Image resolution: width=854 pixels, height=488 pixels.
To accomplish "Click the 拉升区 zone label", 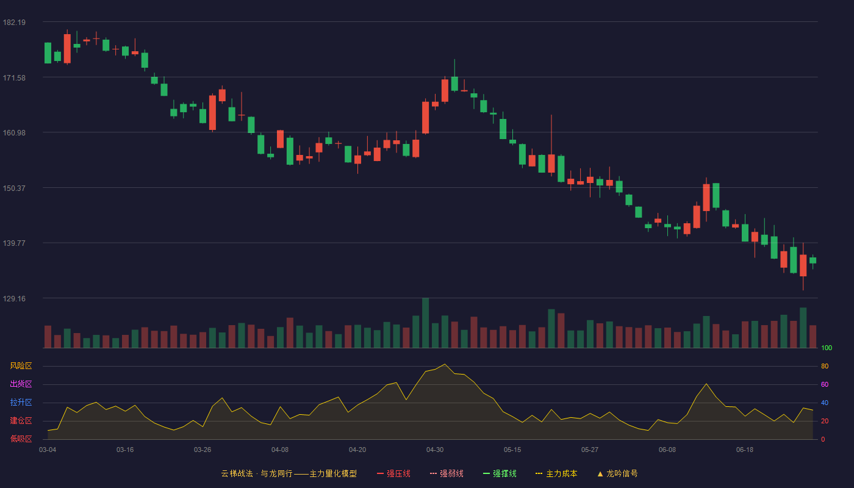I will coord(21,403).
